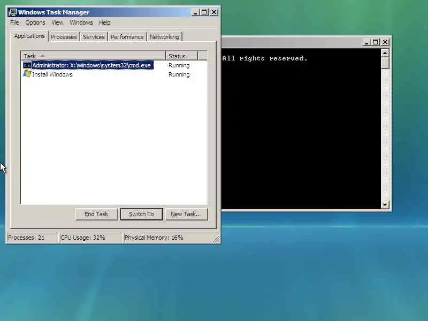Close the Windows Task Manager window

pos(214,12)
